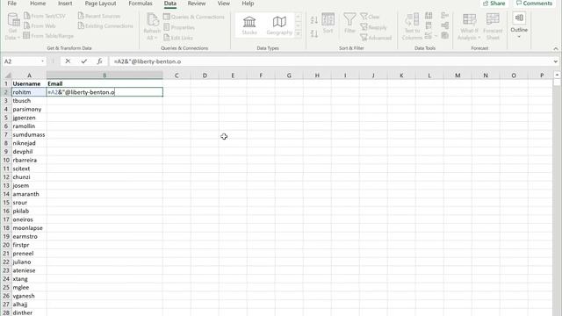Select the 'Username' header cell

tap(29, 83)
